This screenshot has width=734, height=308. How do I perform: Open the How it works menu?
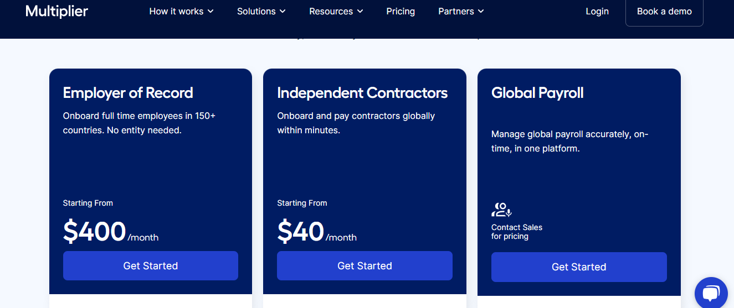pos(176,11)
